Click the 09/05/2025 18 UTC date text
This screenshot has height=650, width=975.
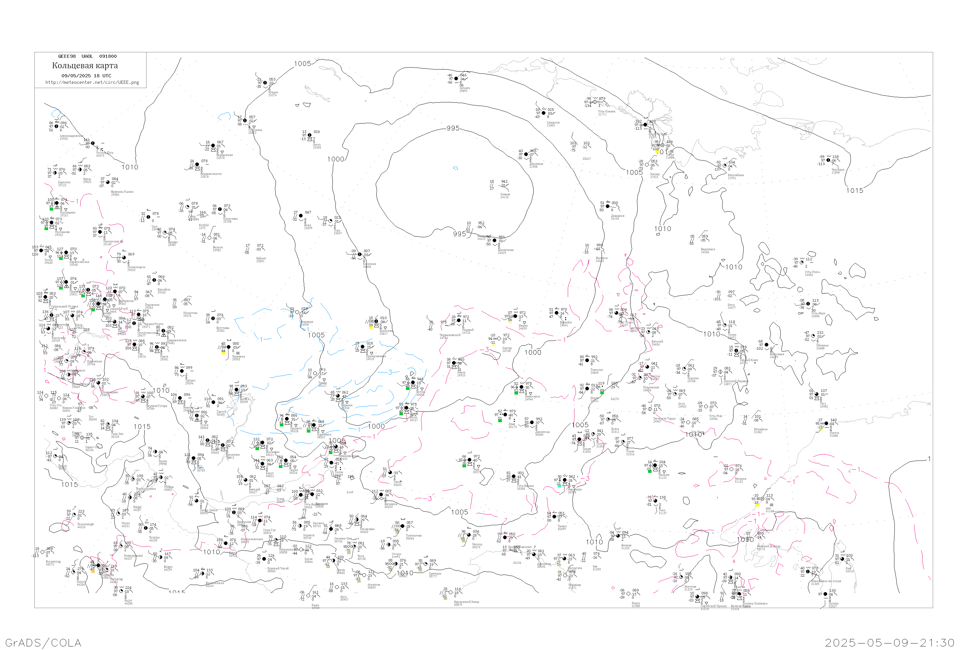(86, 75)
